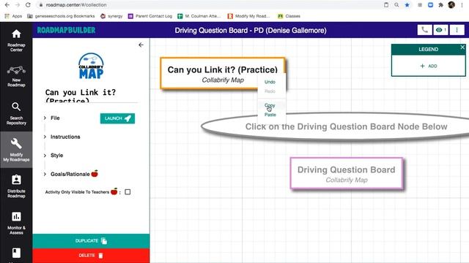469x263 pixels.
Task: Launch the Can you Link it activity
Action: pos(117,118)
